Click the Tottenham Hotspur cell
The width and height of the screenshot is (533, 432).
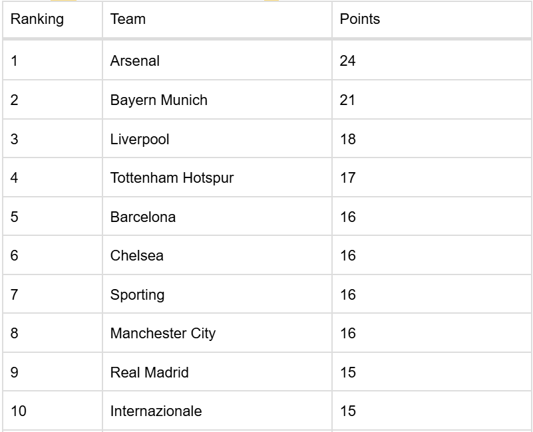[x=172, y=178]
